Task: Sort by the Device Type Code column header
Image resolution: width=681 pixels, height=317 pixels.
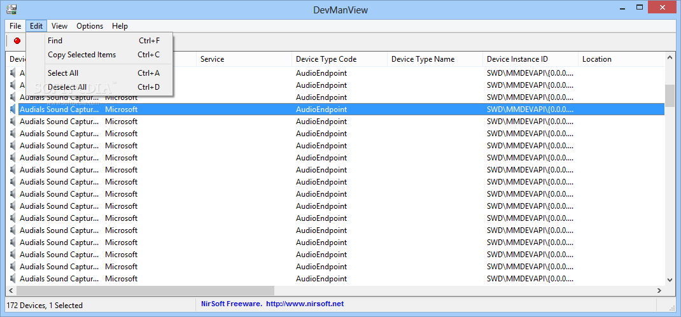Action: pyautogui.click(x=339, y=59)
